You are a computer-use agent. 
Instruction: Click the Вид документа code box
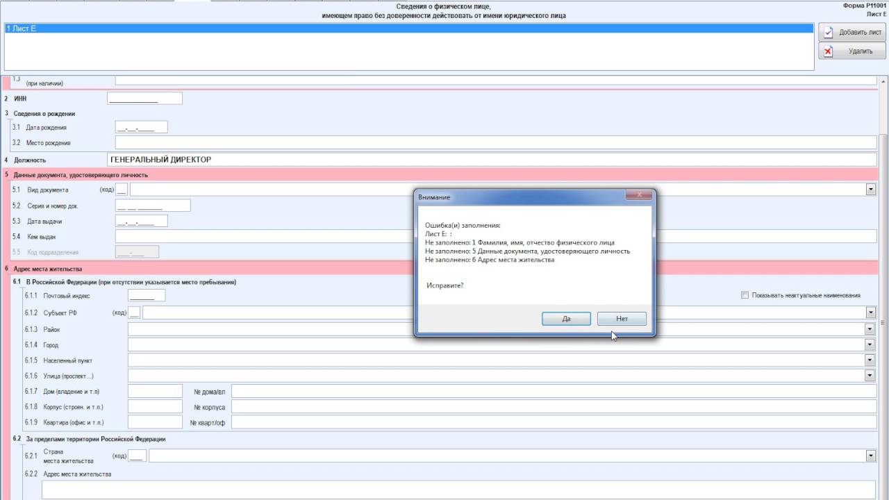click(122, 190)
